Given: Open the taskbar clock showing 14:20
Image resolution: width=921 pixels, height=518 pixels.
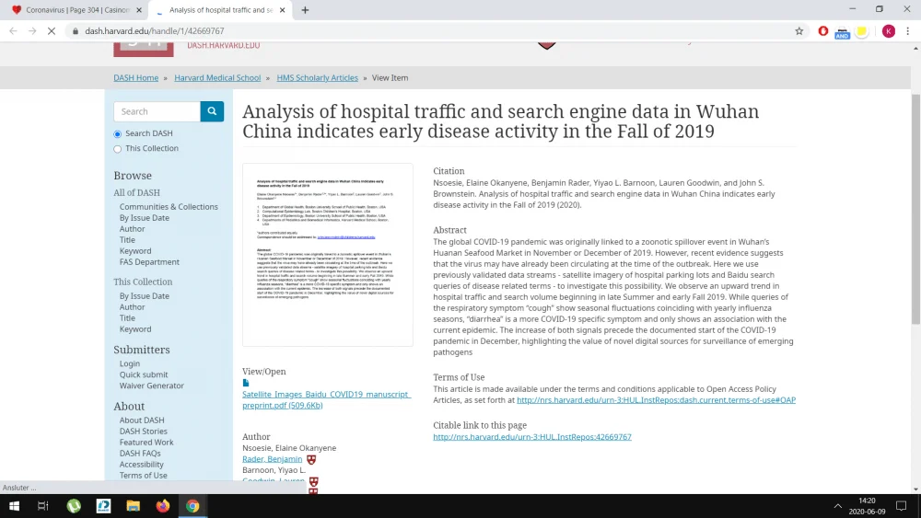Looking at the screenshot, I should pos(867,506).
